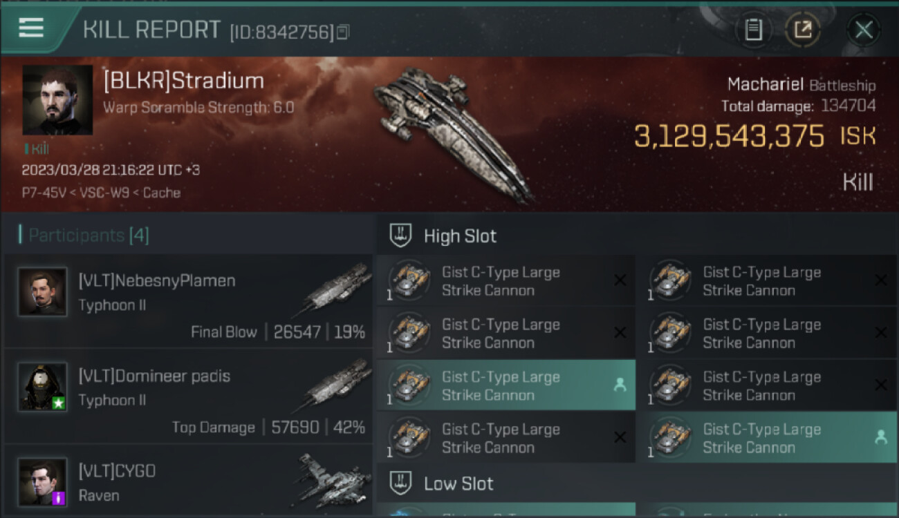899x518 pixels.
Task: Close the kill report window
Action: [864, 30]
